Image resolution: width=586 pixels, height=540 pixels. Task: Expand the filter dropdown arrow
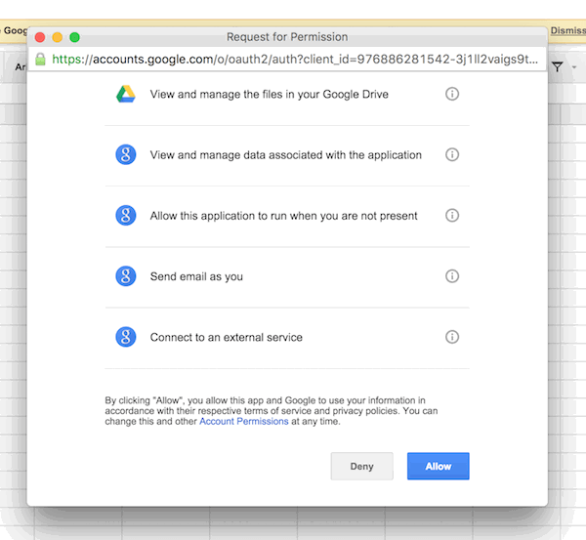573,67
